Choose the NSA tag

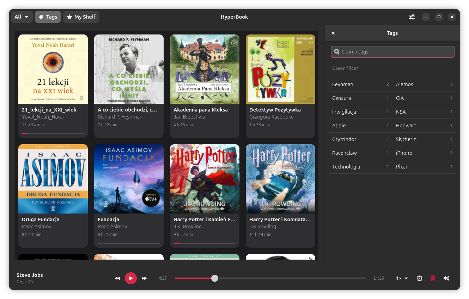click(x=424, y=112)
